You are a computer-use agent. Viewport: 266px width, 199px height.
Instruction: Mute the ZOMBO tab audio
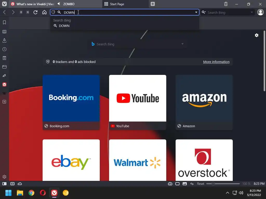[x=59, y=4]
